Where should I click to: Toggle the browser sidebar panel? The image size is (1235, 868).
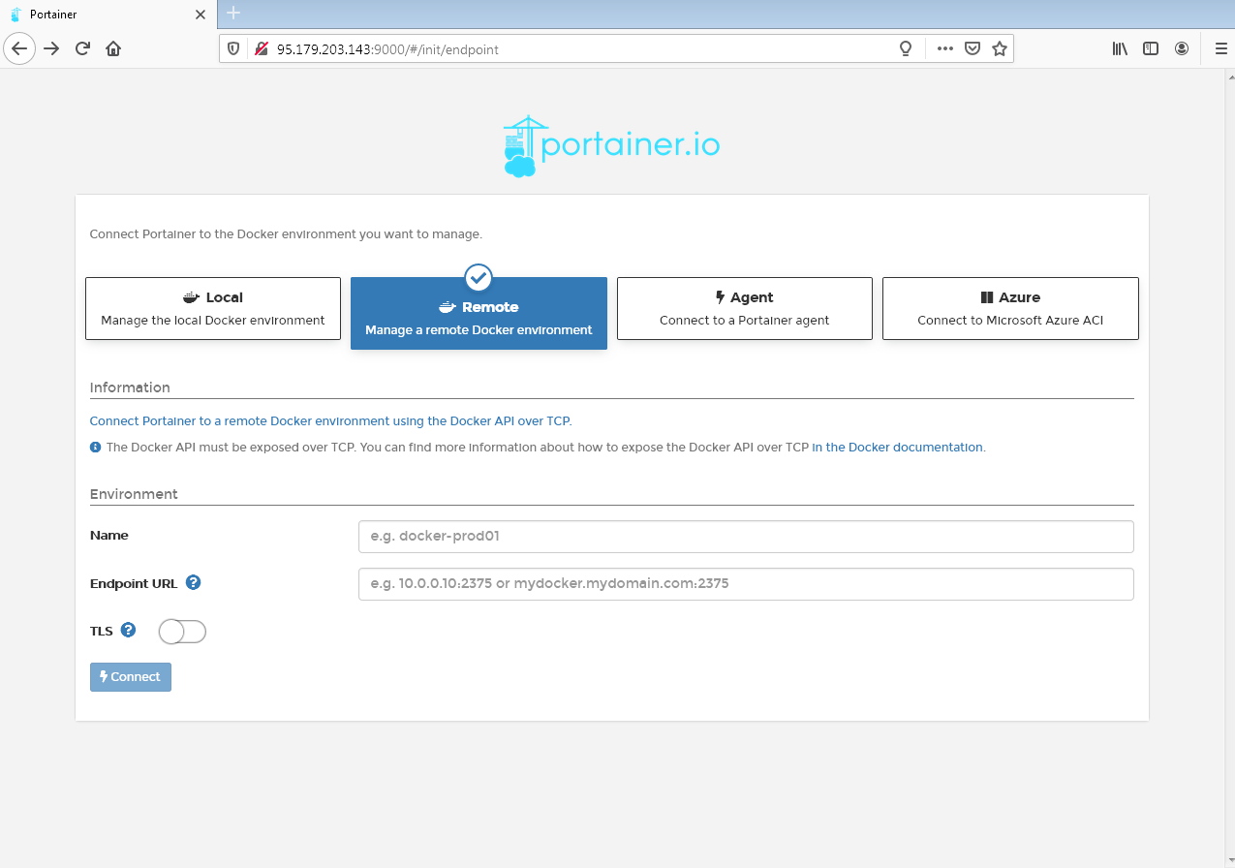pyautogui.click(x=1150, y=48)
